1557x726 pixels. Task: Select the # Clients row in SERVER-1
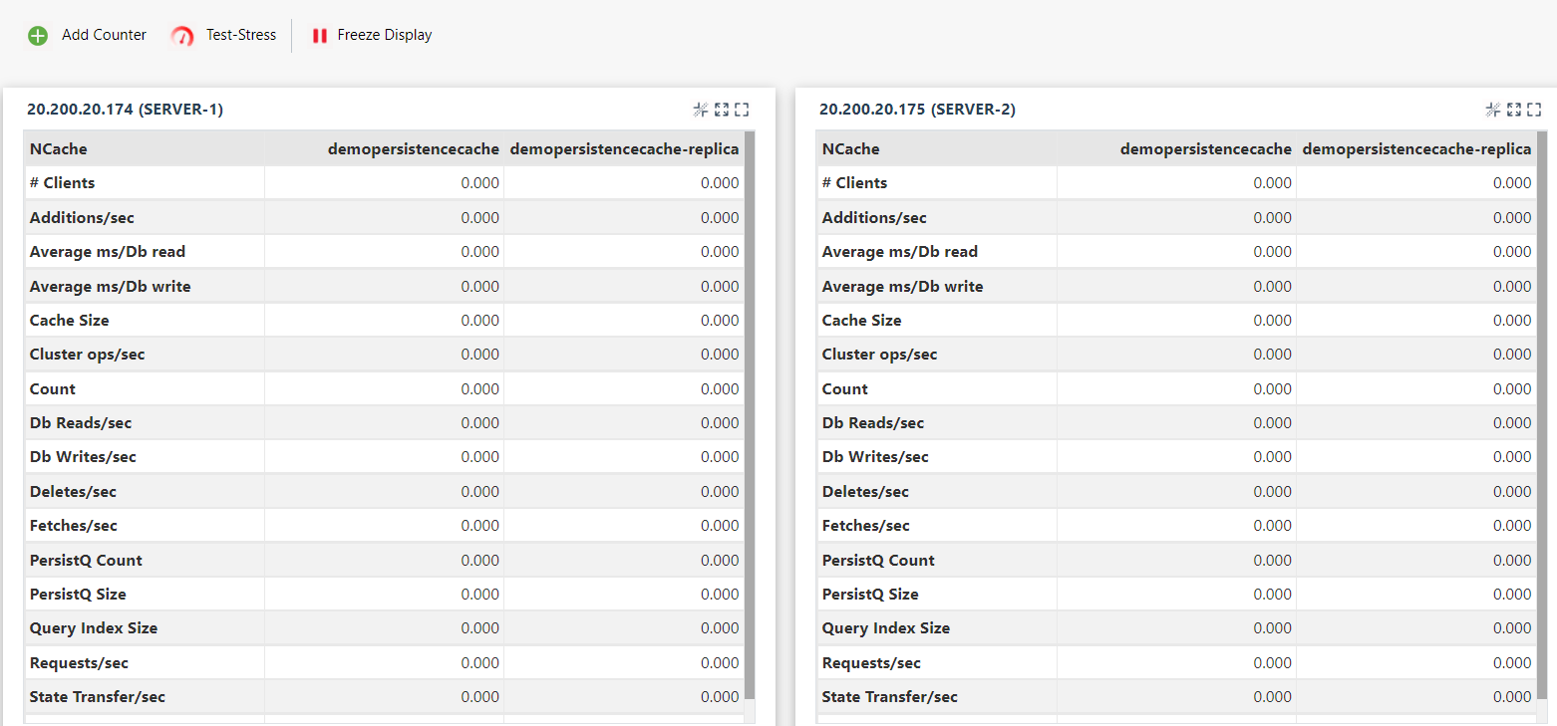pyautogui.click(x=385, y=183)
